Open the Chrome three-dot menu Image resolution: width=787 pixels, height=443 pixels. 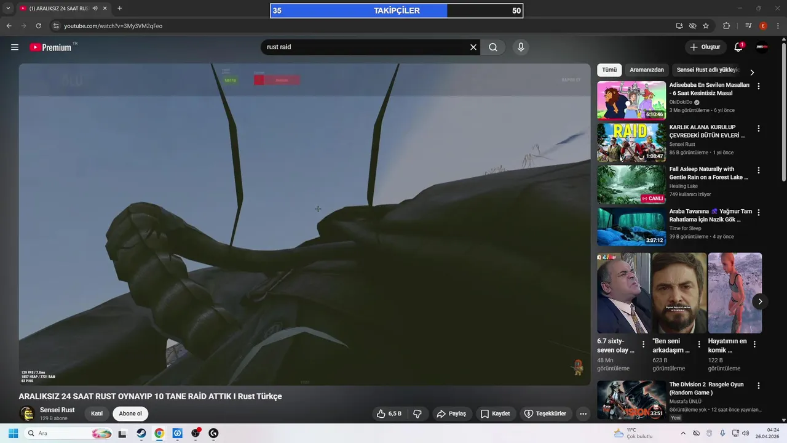tap(778, 26)
